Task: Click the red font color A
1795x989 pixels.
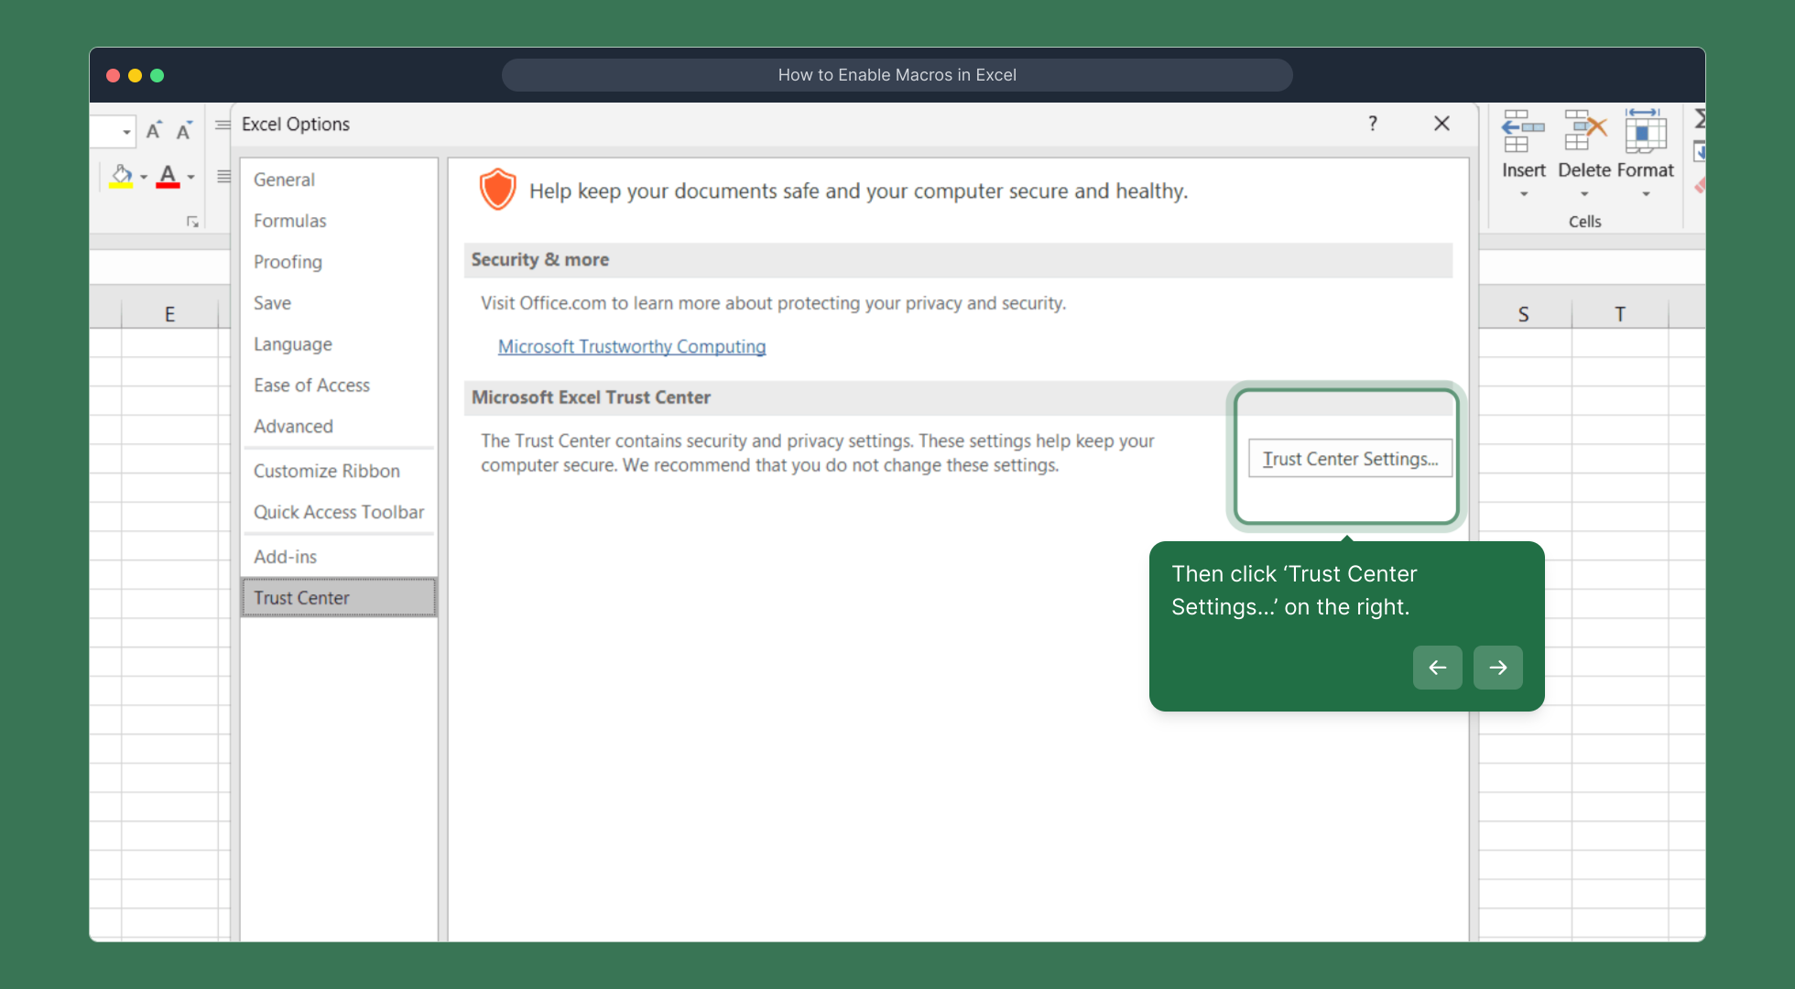Action: [x=168, y=176]
